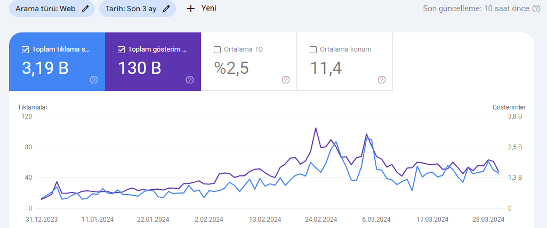547x228 pixels.
Task: Edit the Arama türü Web filter pencil
Action: [x=85, y=9]
